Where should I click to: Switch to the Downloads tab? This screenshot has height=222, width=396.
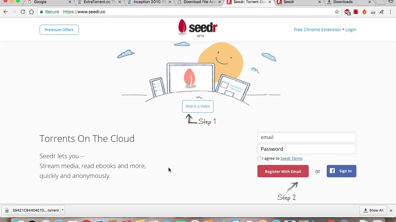(343, 2)
